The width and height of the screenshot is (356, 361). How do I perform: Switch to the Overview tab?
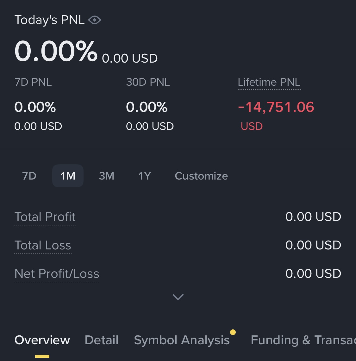pos(42,340)
